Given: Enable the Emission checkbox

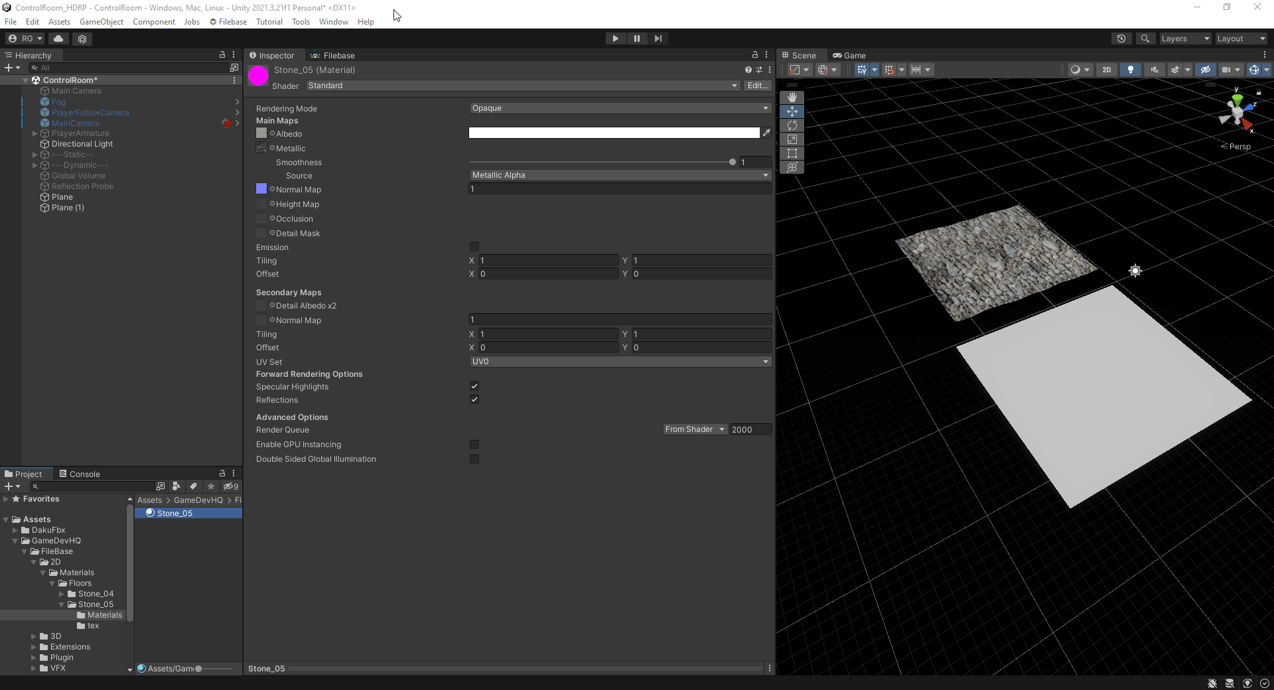Looking at the screenshot, I should point(474,247).
